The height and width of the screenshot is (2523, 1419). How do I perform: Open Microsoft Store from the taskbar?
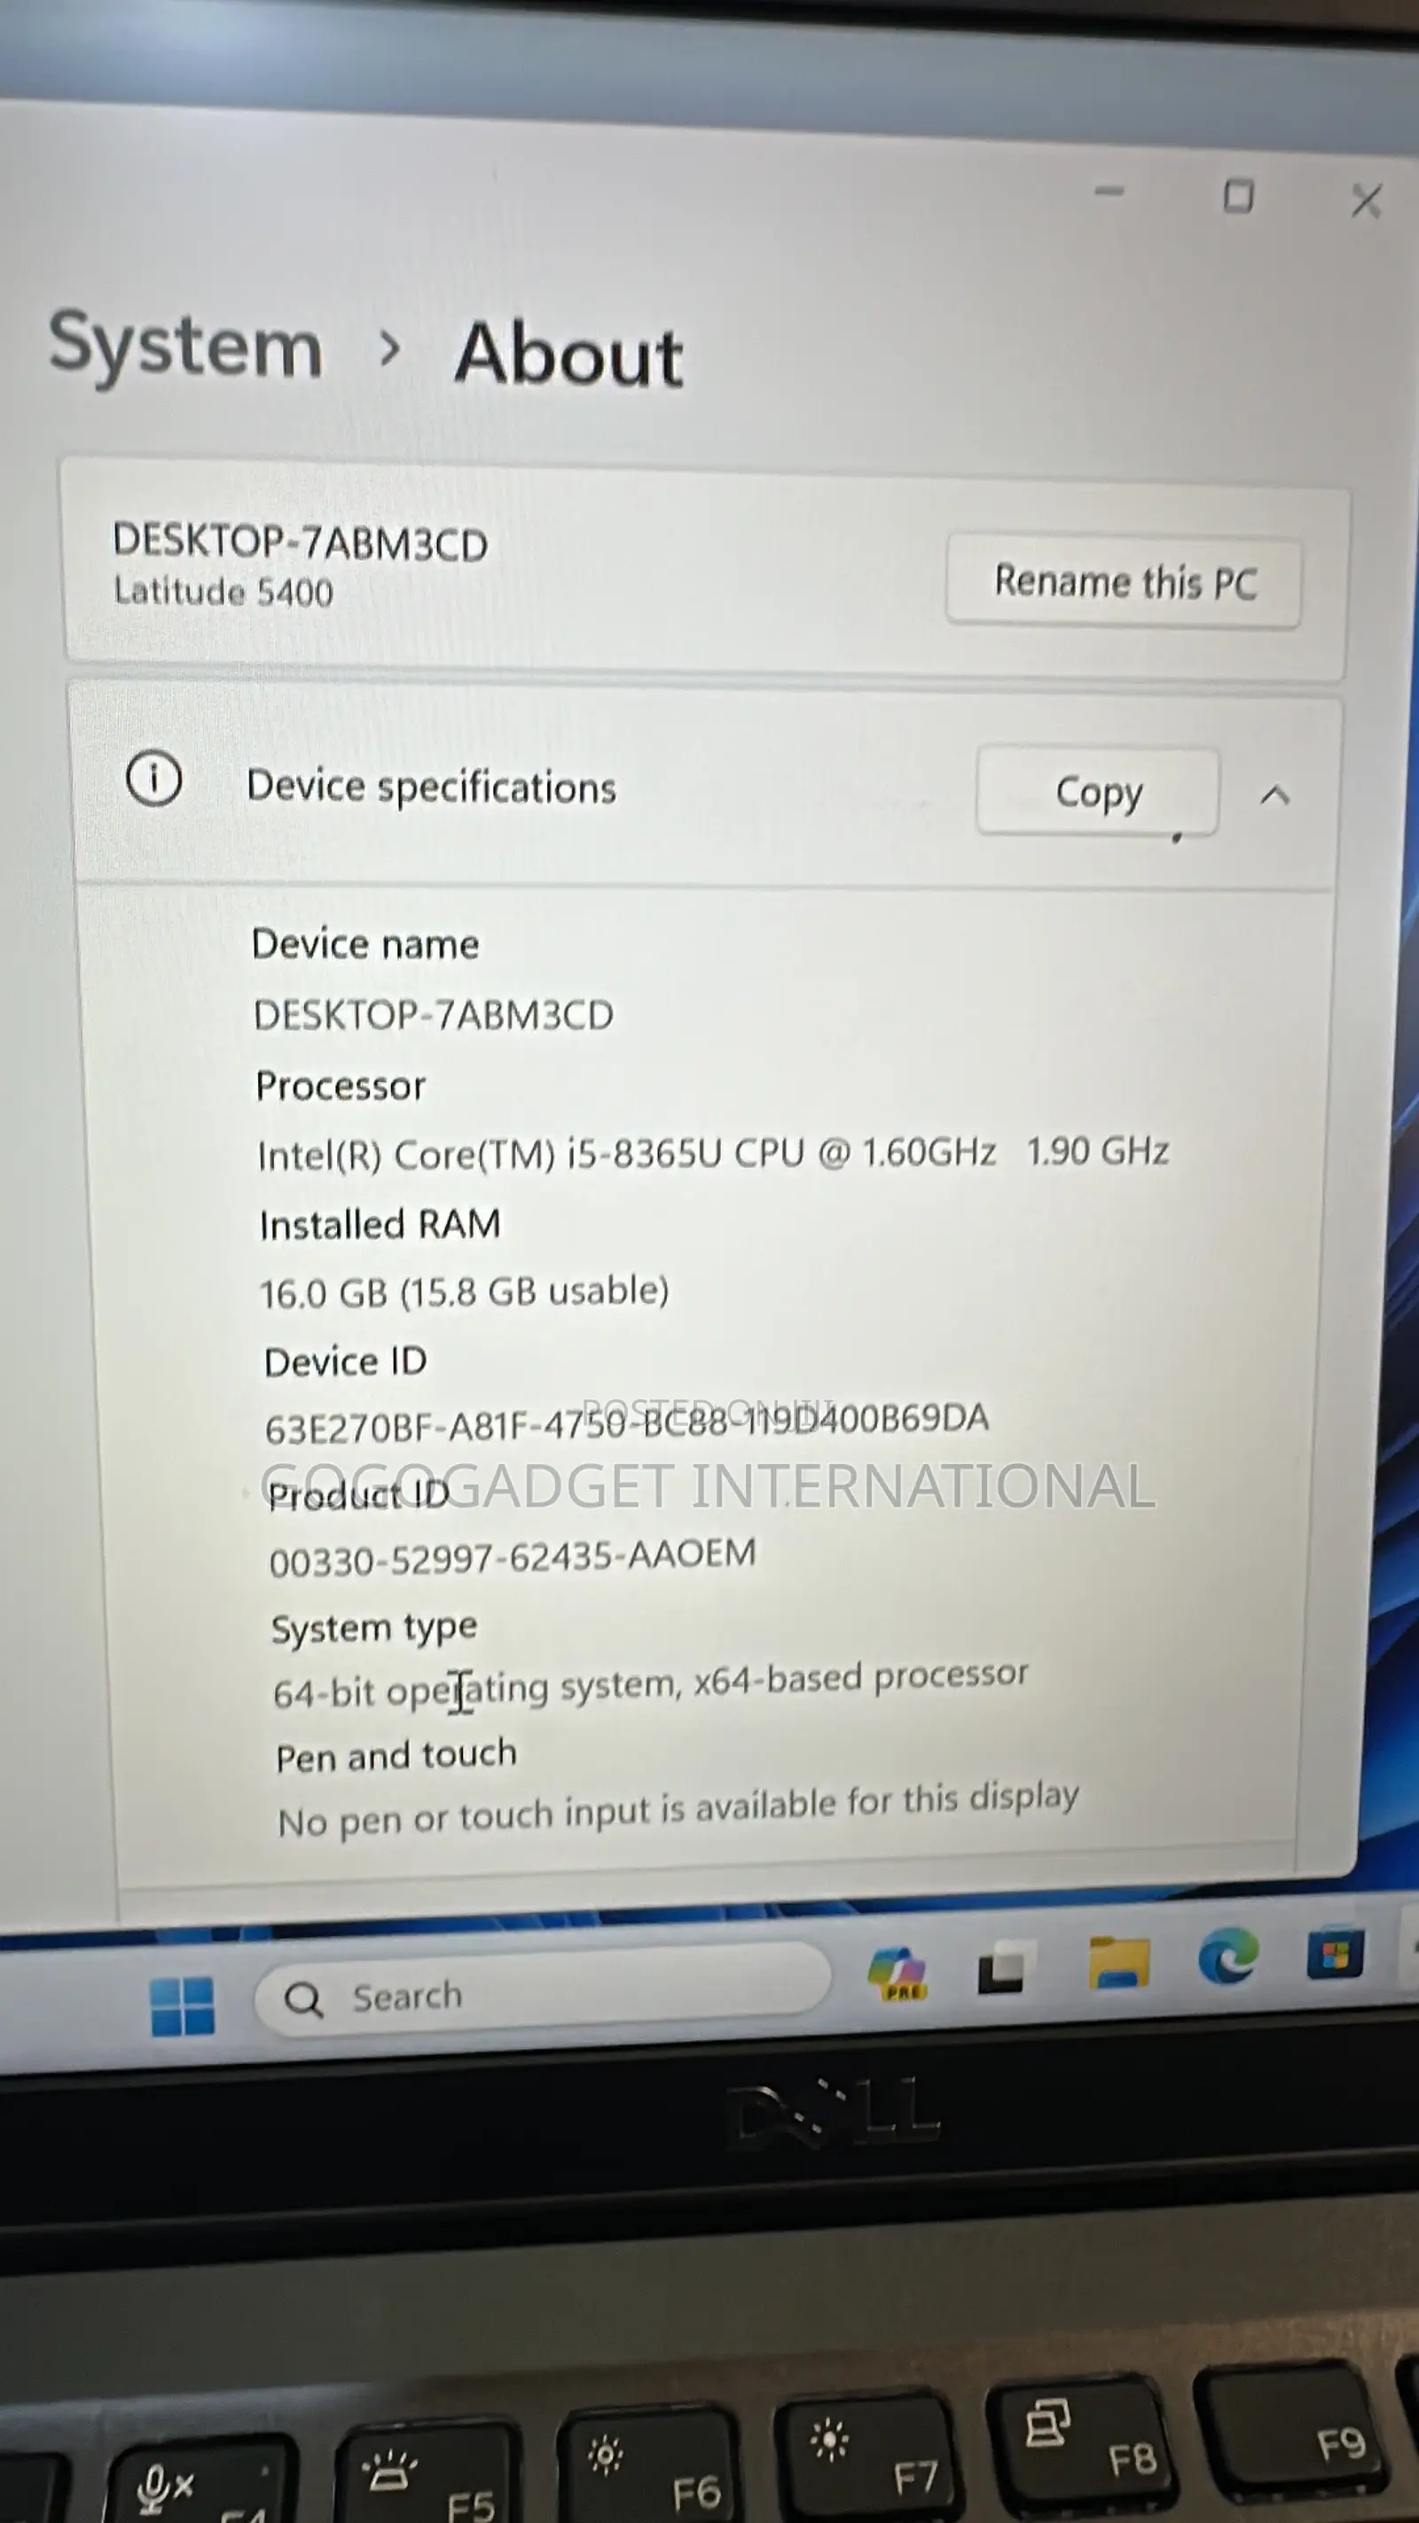point(1335,1954)
